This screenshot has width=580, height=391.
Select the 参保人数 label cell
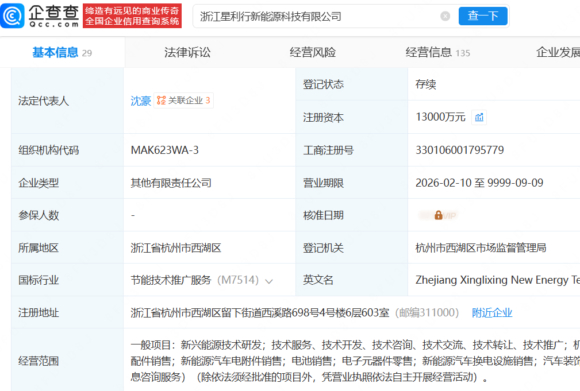click(x=67, y=215)
